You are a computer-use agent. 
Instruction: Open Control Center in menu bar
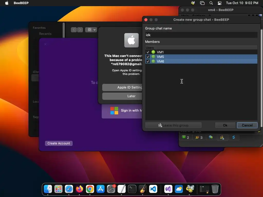219,3
